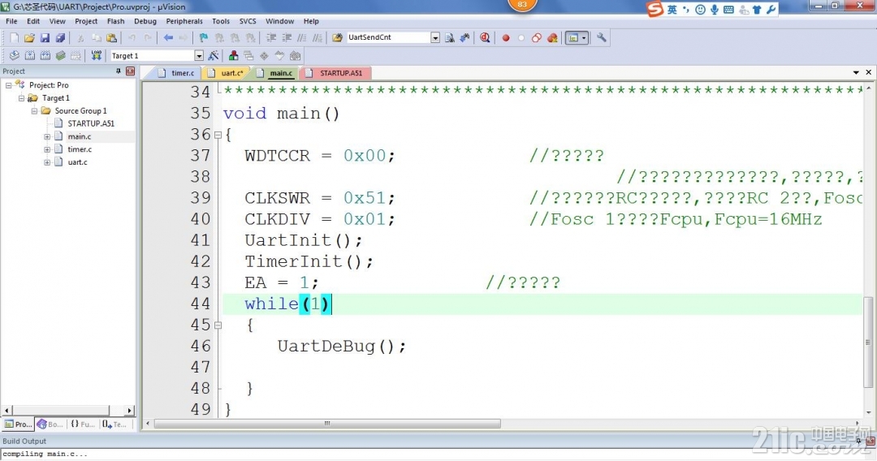The height and width of the screenshot is (461, 877).
Task: Expand uart.c tree node
Action: [47, 162]
